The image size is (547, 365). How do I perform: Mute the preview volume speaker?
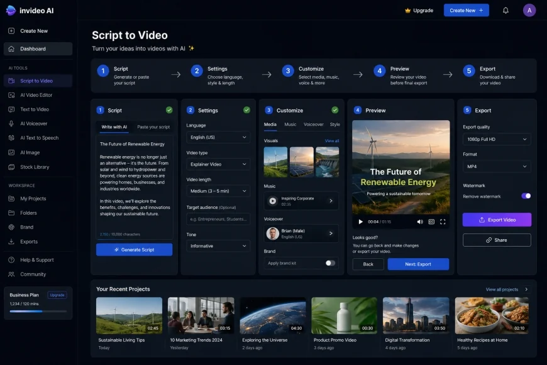(x=420, y=222)
